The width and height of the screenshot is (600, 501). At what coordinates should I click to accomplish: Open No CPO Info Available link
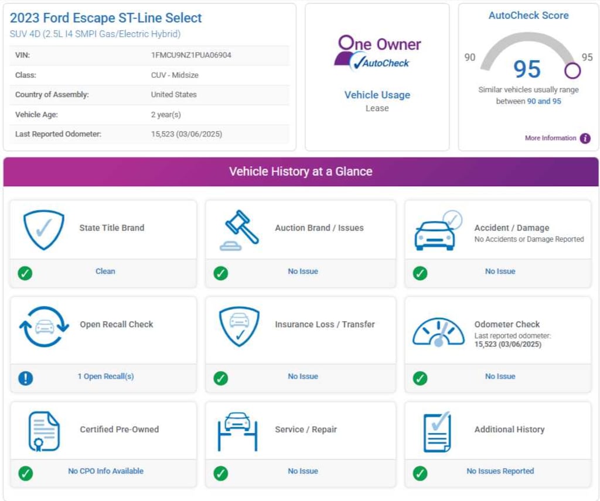point(105,471)
